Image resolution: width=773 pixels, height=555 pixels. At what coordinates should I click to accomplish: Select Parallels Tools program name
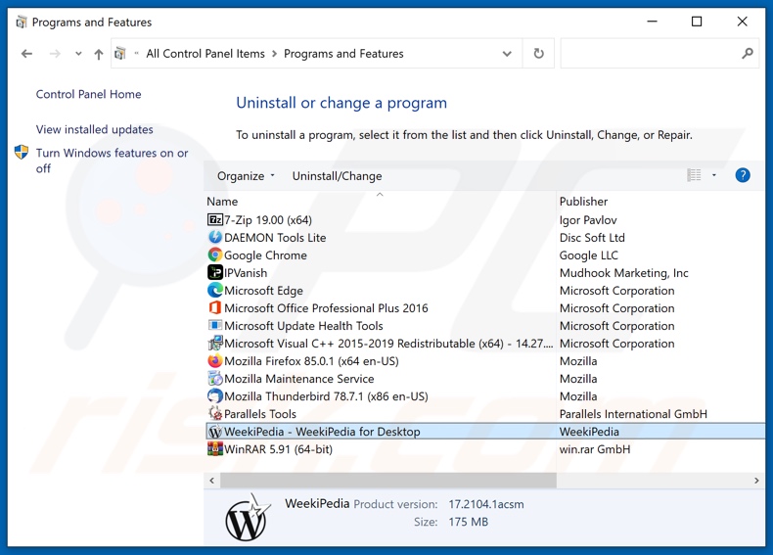tap(260, 414)
